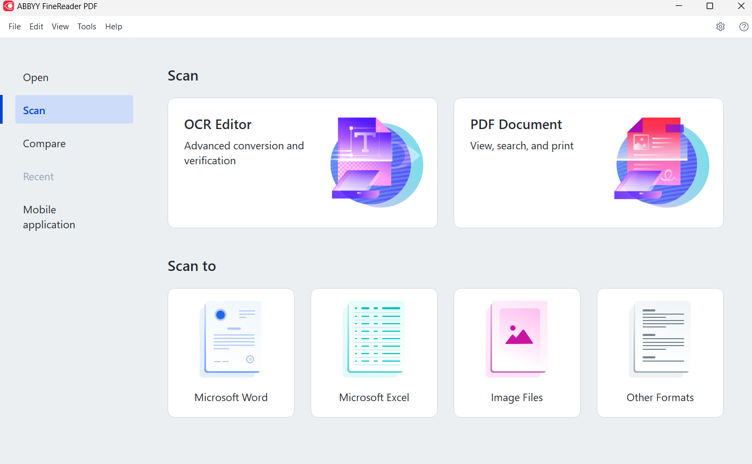Viewport: 752px width, 464px height.
Task: Select the Microsoft Word document icon
Action: click(x=231, y=339)
